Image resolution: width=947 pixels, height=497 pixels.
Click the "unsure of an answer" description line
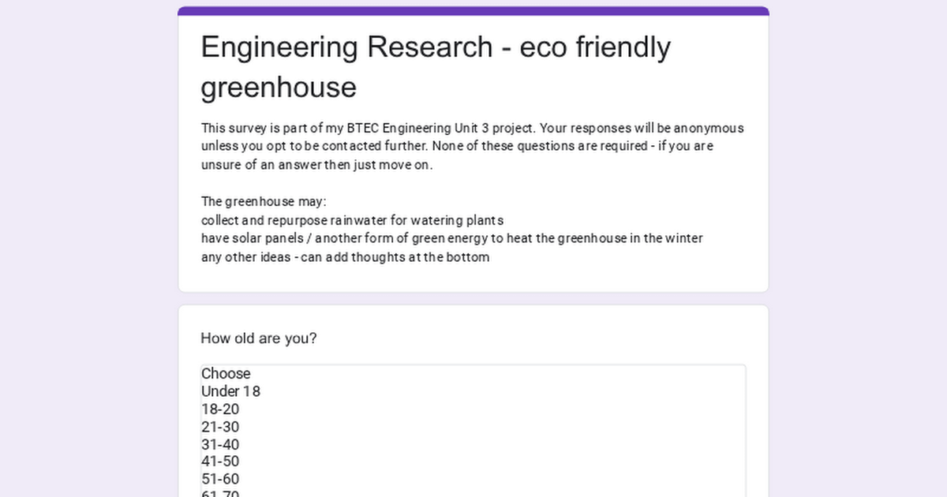316,165
